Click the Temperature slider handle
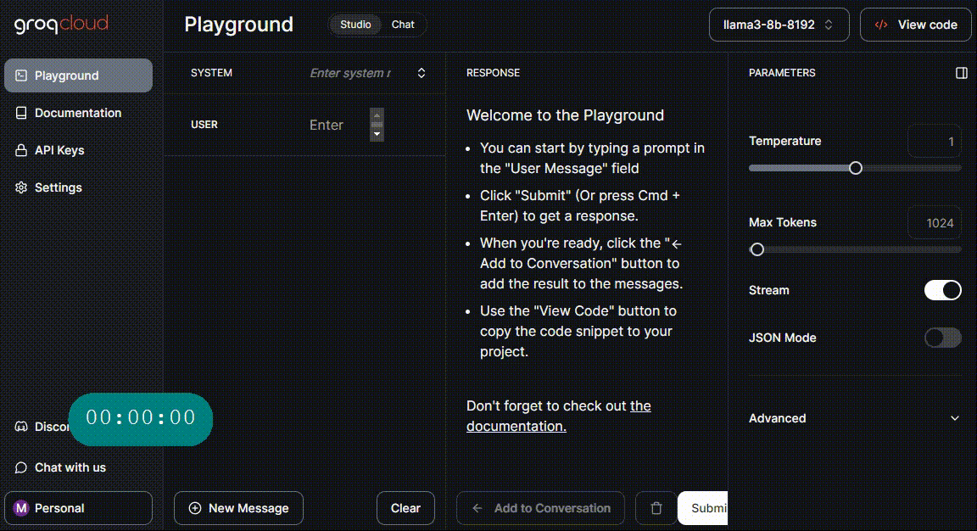 tap(856, 168)
